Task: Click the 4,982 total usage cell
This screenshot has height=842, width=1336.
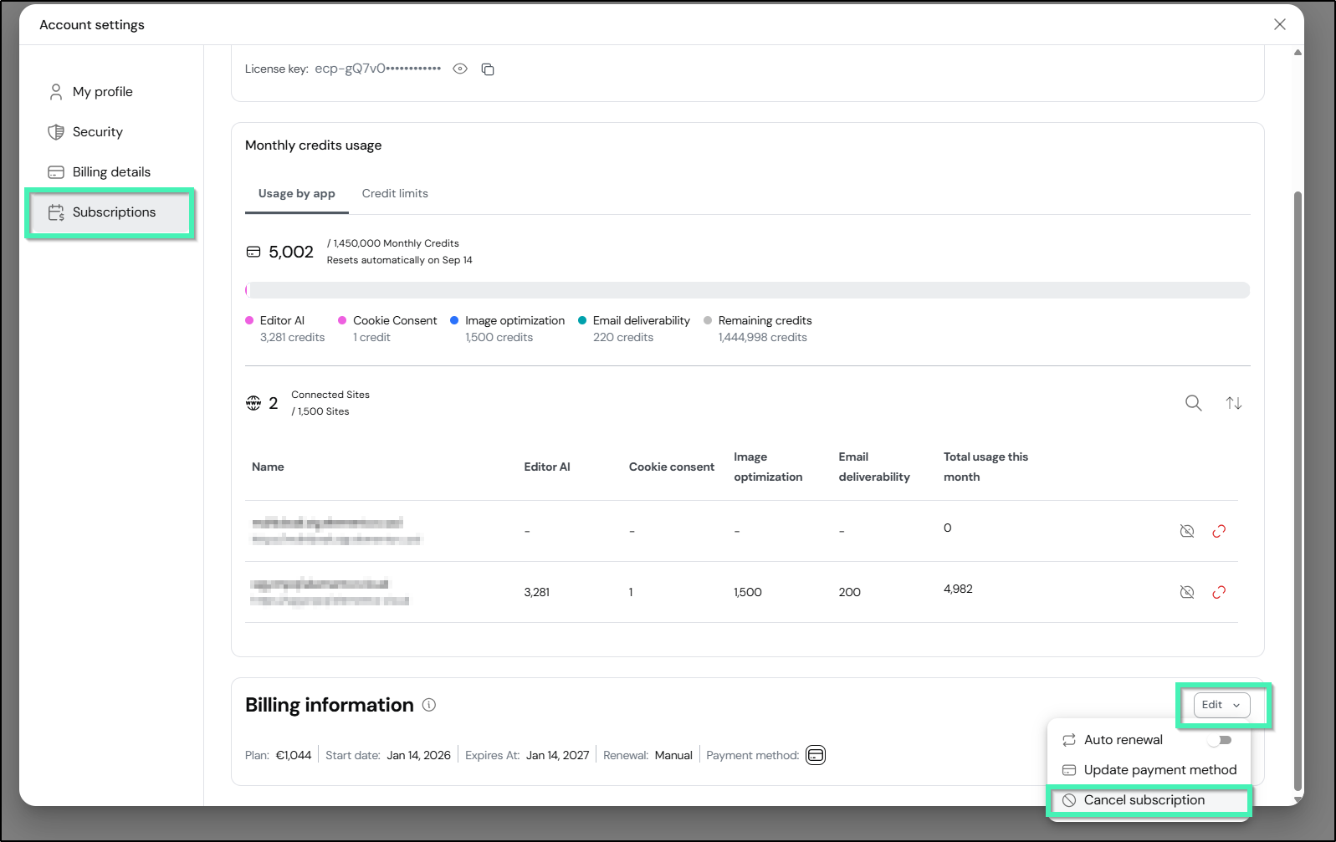Action: click(958, 589)
